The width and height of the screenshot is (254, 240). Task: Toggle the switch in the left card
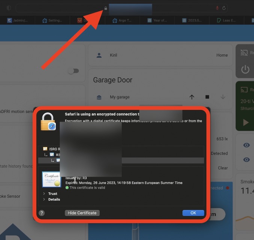click(x=73, y=71)
